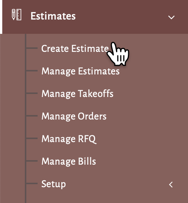Open Manage Takeoffs
The image size is (188, 203).
click(x=77, y=94)
